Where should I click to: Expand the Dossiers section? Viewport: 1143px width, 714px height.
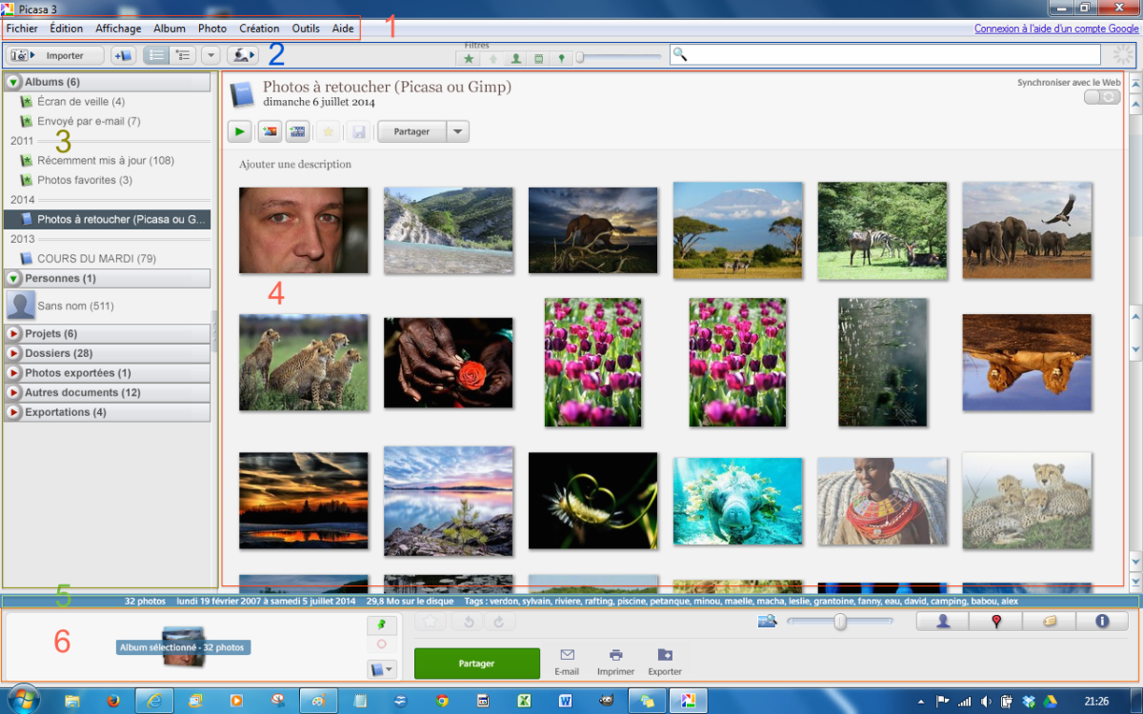[14, 353]
